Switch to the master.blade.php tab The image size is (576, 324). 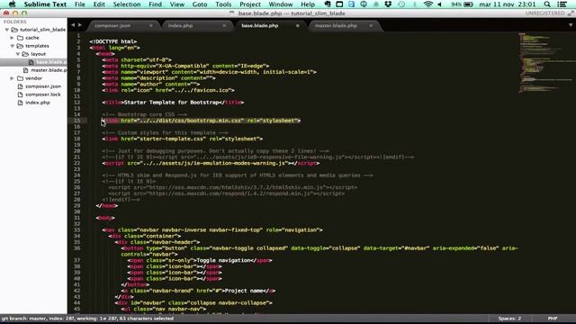click(336, 26)
